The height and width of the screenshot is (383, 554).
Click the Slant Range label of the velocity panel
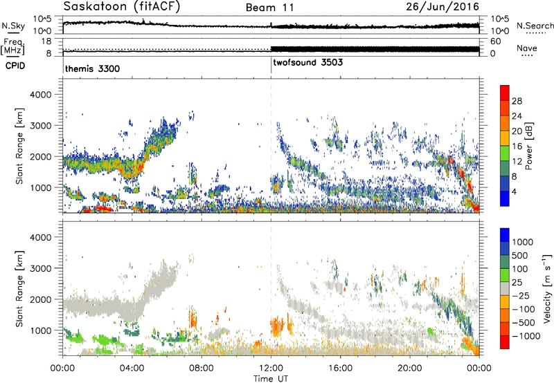tap(19, 289)
